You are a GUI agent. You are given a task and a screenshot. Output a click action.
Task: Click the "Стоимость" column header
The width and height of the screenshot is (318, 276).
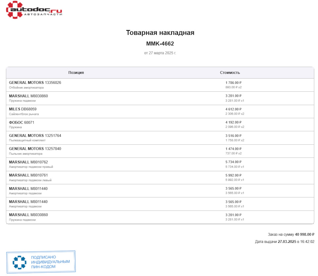click(x=230, y=73)
